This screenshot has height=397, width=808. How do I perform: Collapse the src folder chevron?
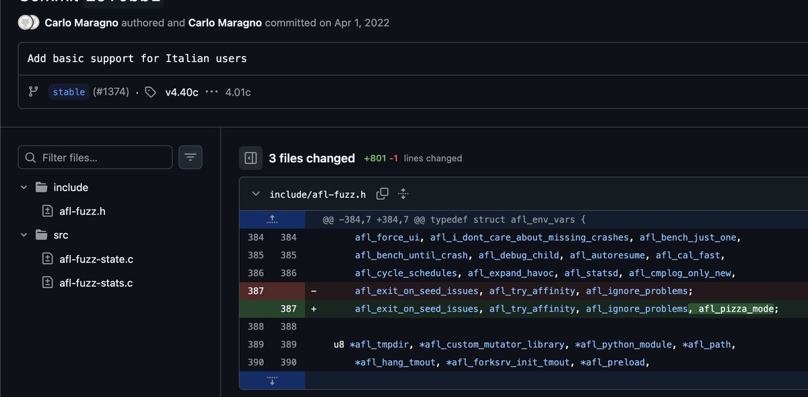pyautogui.click(x=24, y=235)
